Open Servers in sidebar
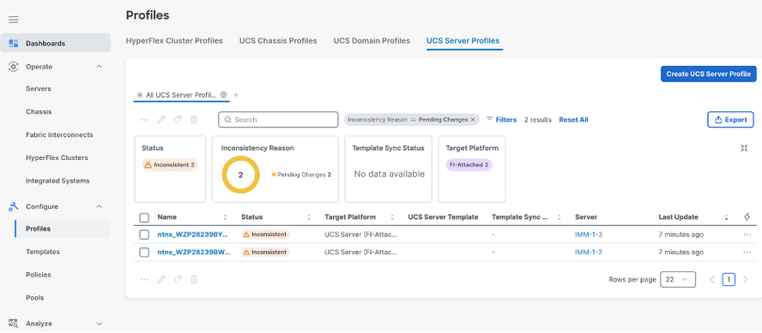The width and height of the screenshot is (762, 333). (39, 89)
